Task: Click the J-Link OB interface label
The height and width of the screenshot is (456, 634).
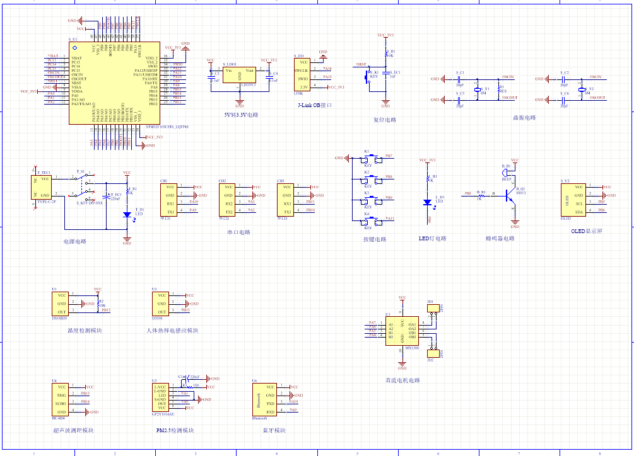Action: click(x=314, y=105)
